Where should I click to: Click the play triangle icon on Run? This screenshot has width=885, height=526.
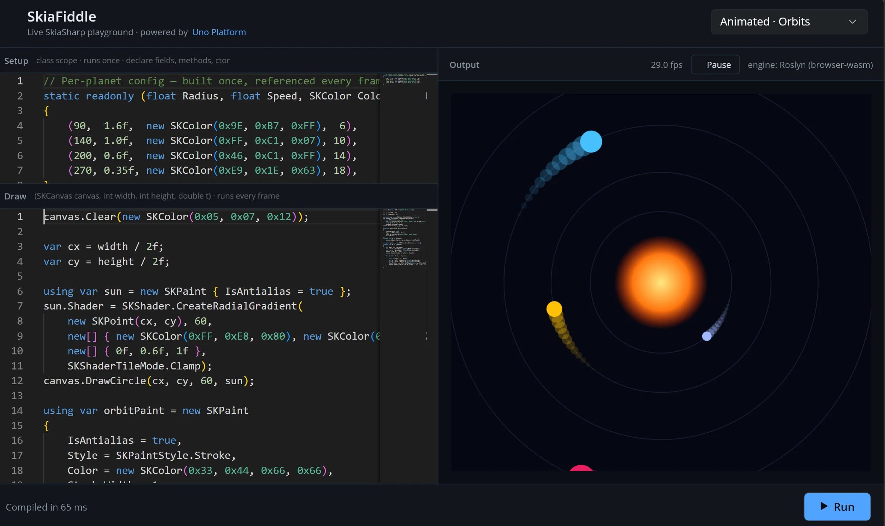click(x=824, y=507)
